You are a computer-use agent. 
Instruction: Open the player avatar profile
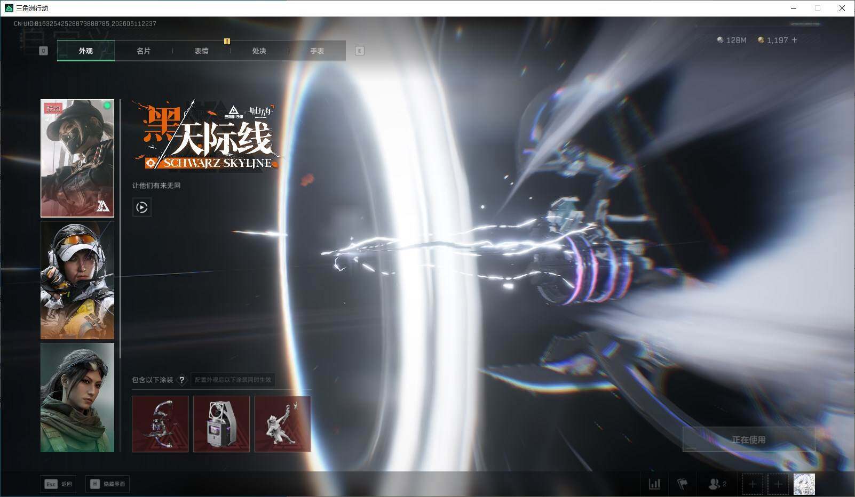point(804,484)
